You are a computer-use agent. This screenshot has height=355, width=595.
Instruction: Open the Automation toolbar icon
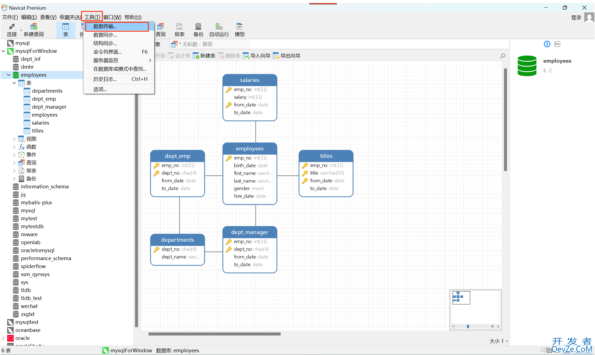tap(219, 30)
